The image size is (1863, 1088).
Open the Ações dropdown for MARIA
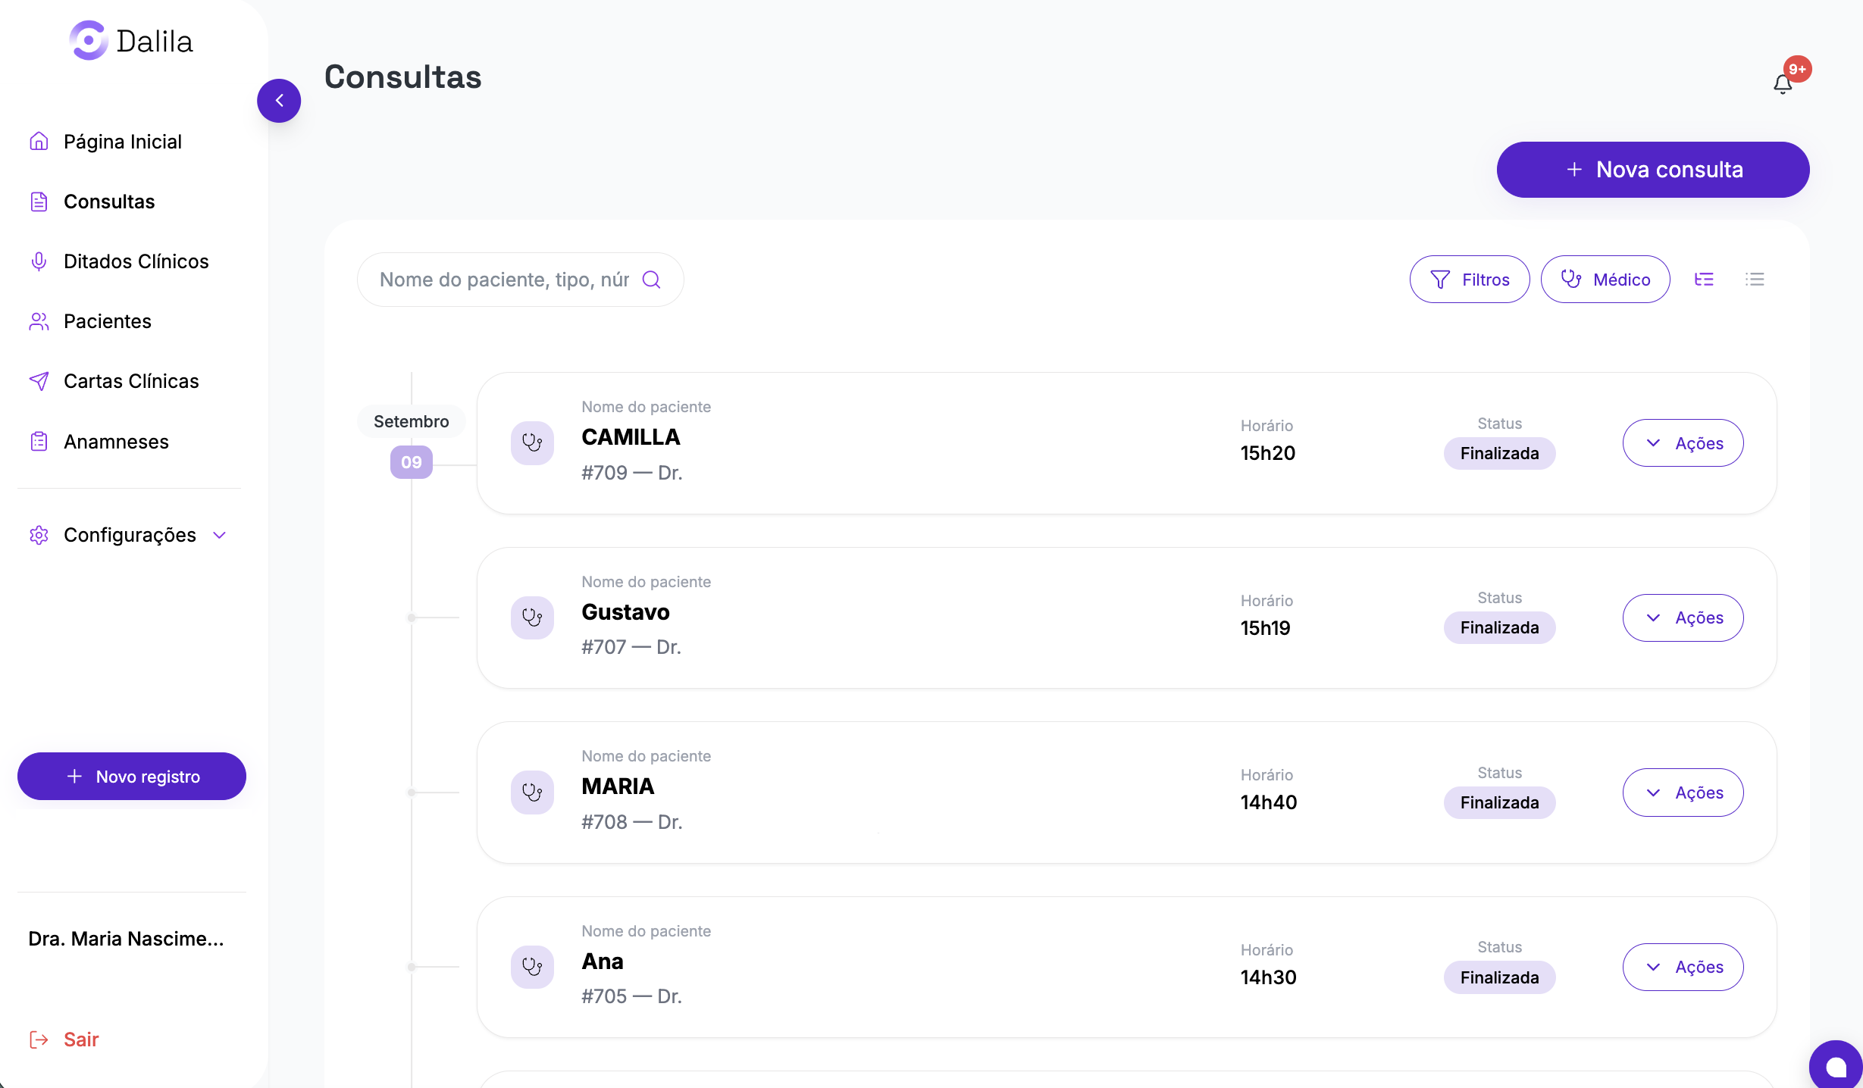coord(1683,793)
